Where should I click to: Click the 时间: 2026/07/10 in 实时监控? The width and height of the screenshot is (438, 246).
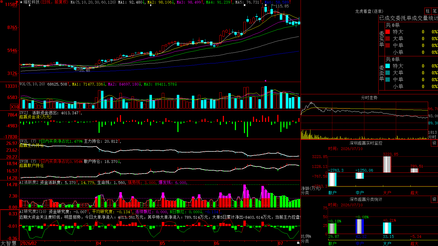[x=345, y=149]
